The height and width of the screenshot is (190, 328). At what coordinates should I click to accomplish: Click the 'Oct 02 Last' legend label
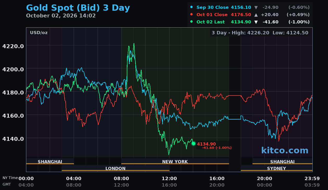(x=211, y=22)
